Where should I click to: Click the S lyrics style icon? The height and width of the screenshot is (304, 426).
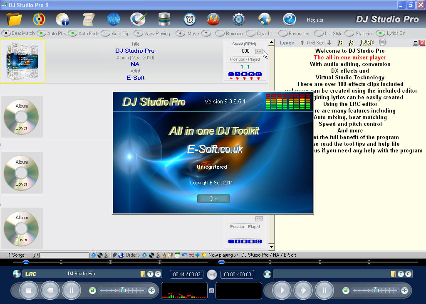[x=351, y=43]
